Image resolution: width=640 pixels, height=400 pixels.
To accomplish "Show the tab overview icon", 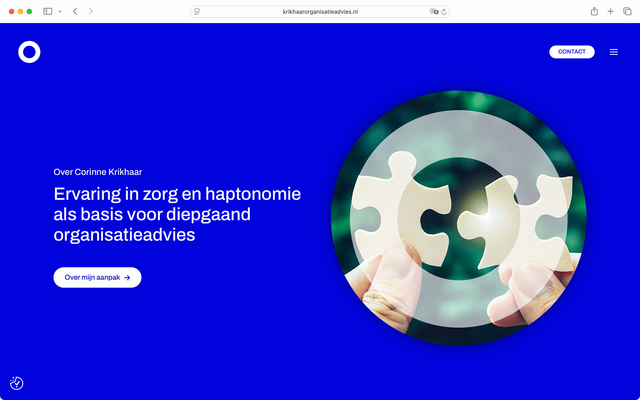I will tap(627, 11).
